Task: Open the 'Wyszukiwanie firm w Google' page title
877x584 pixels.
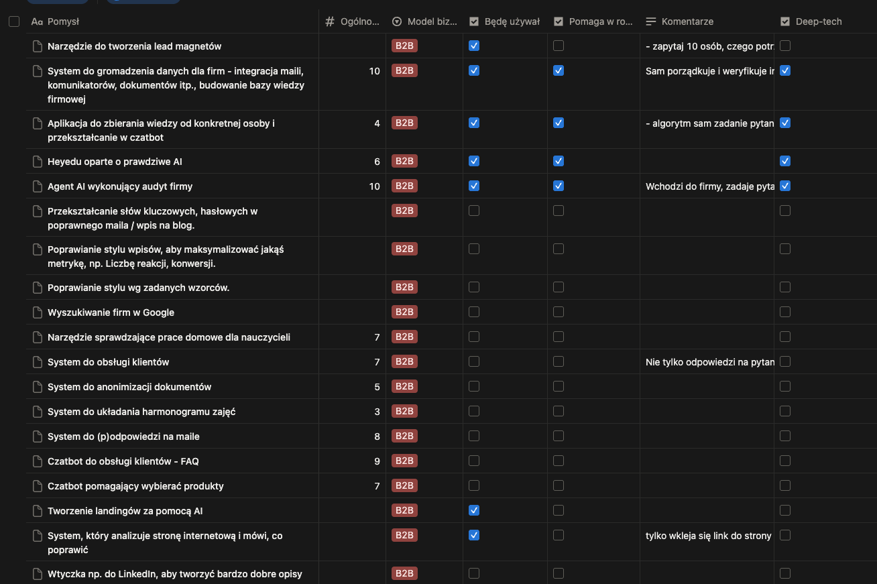Action: [111, 312]
